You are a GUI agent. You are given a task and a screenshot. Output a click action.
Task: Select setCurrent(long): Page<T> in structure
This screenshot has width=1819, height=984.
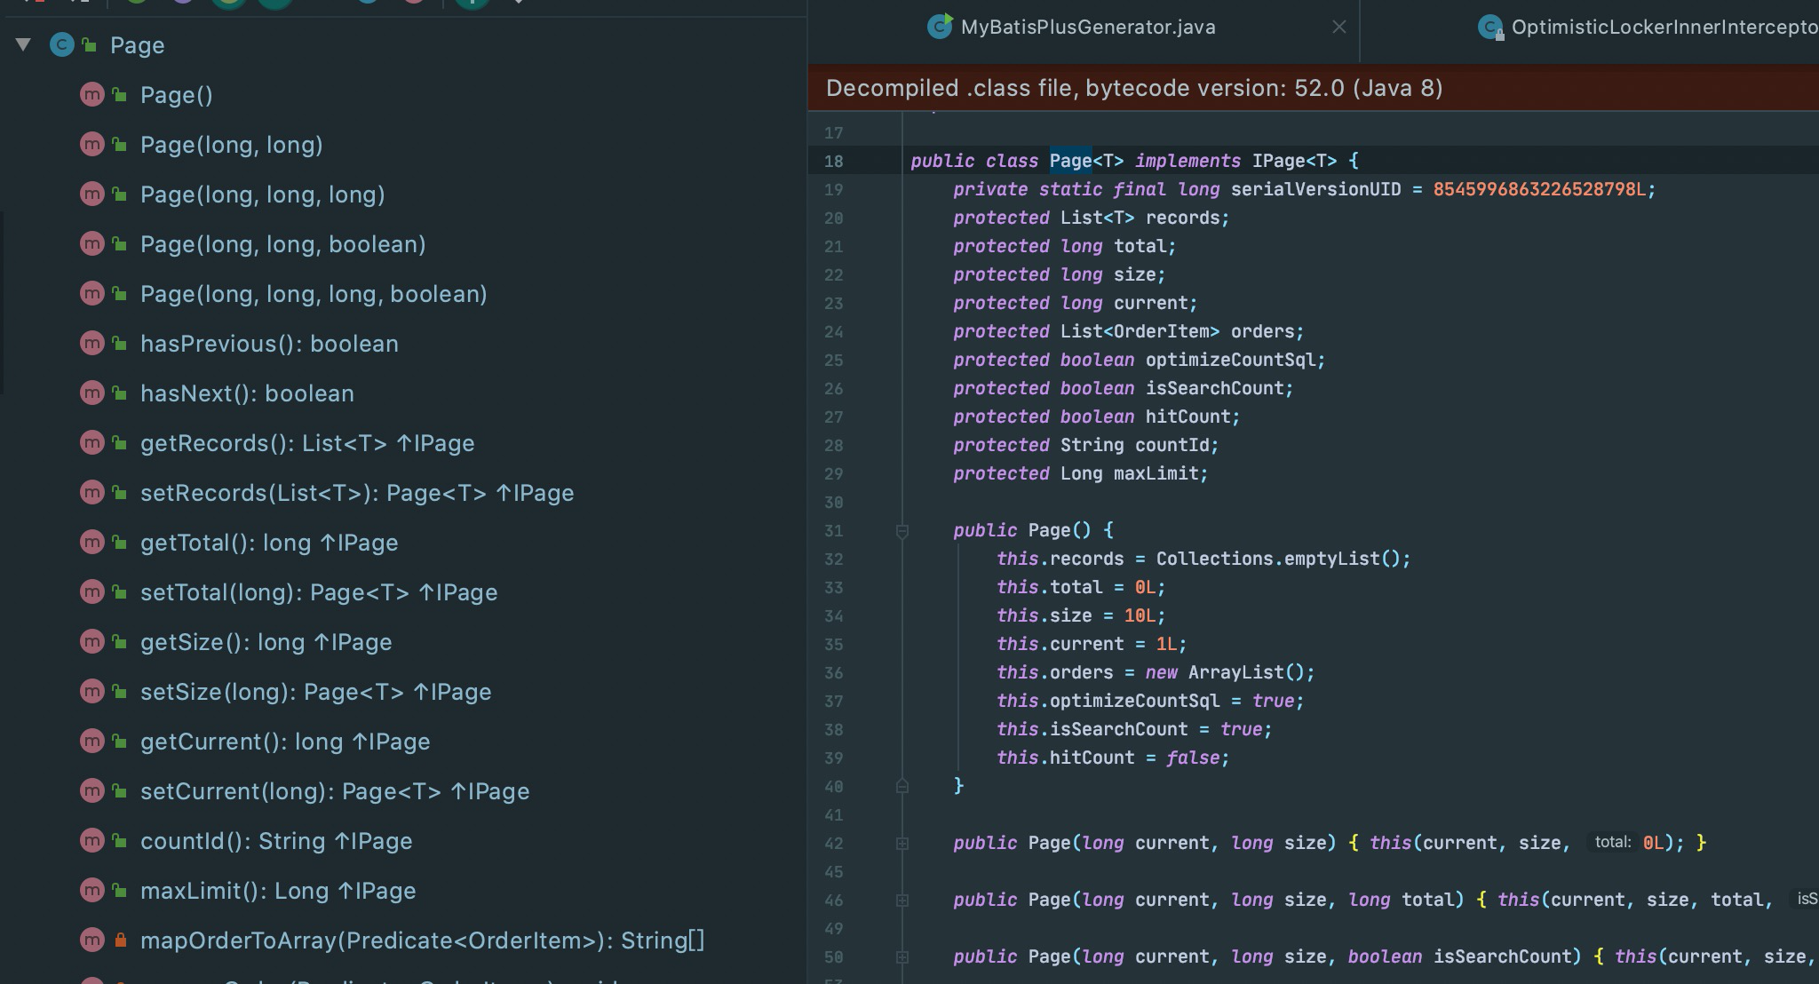[335, 791]
